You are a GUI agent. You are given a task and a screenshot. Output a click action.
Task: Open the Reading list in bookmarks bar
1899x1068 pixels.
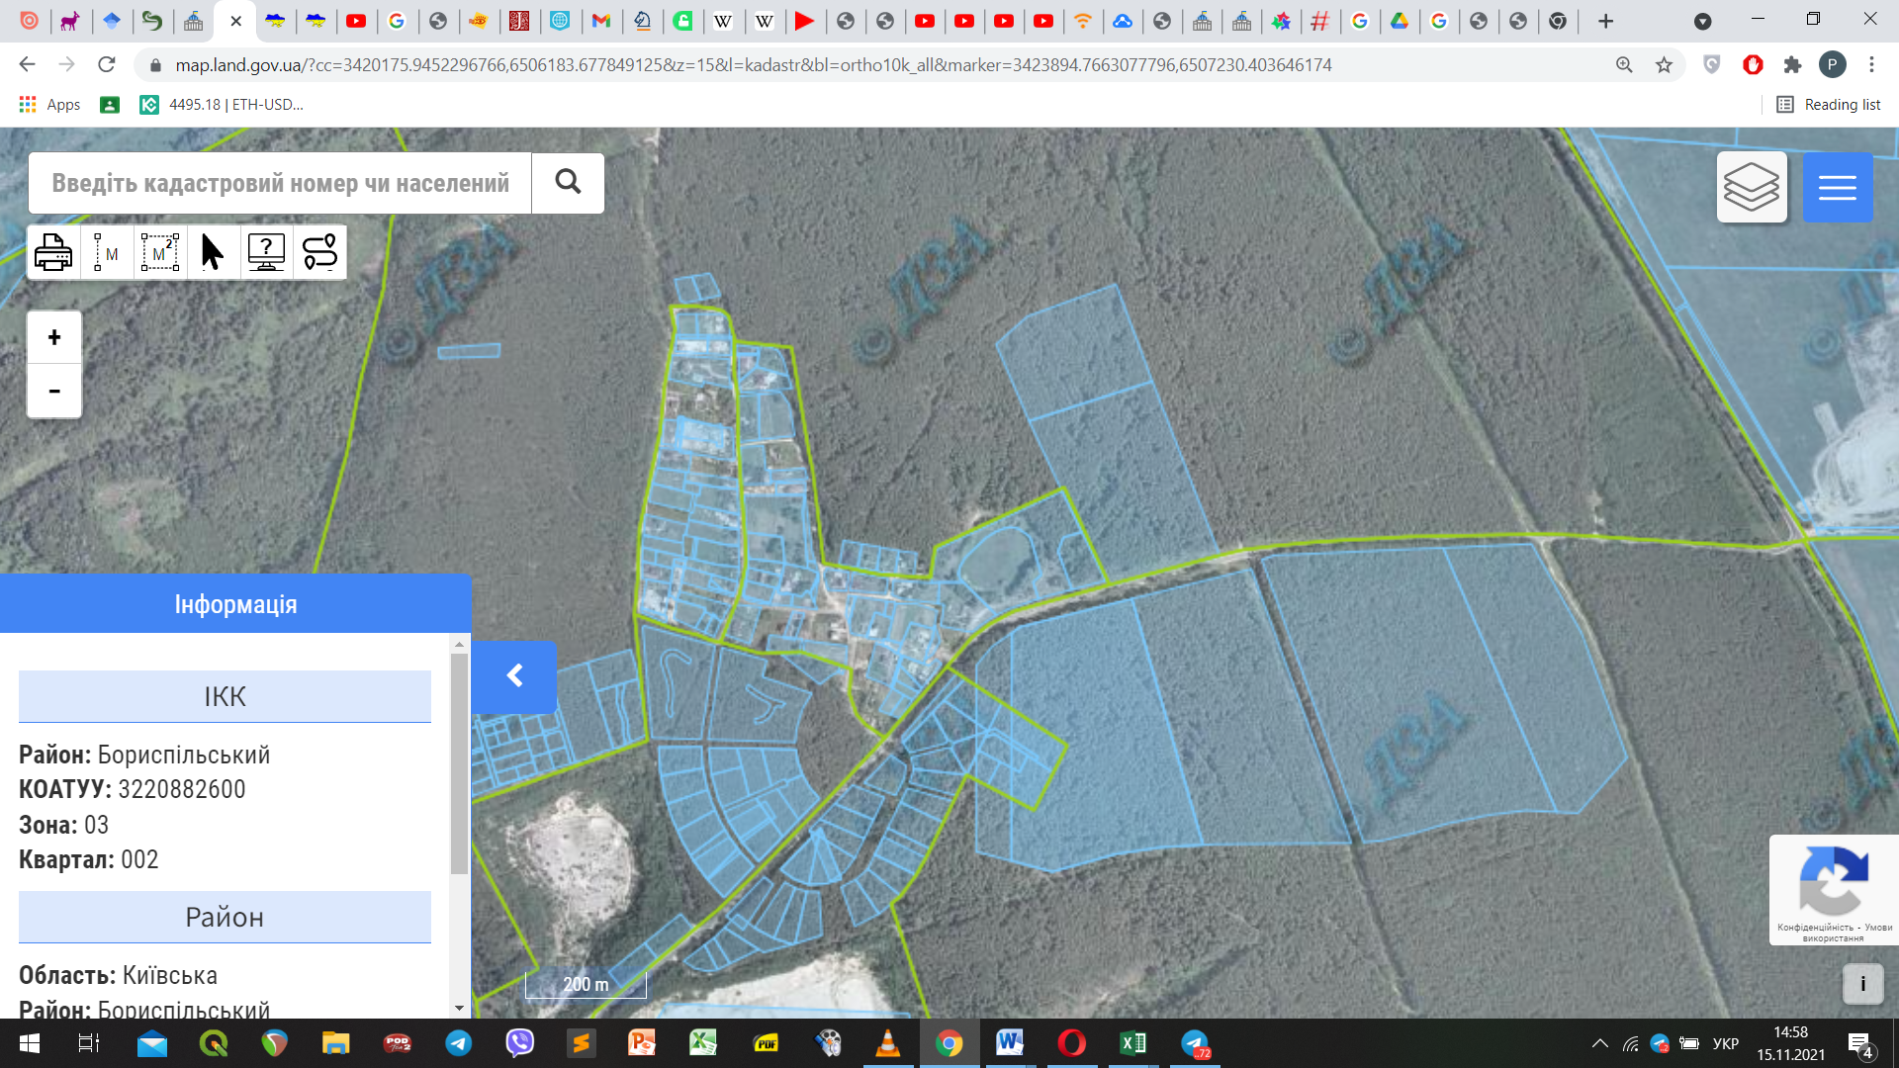pos(1828,105)
